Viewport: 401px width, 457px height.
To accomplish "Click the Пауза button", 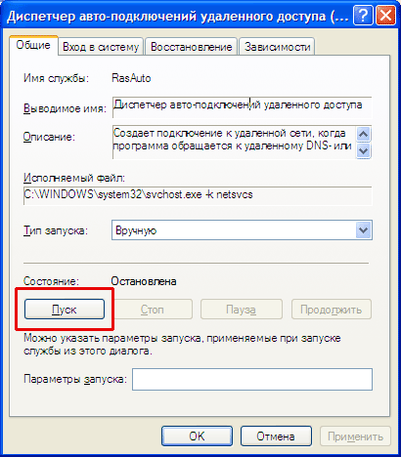I will 242,310.
